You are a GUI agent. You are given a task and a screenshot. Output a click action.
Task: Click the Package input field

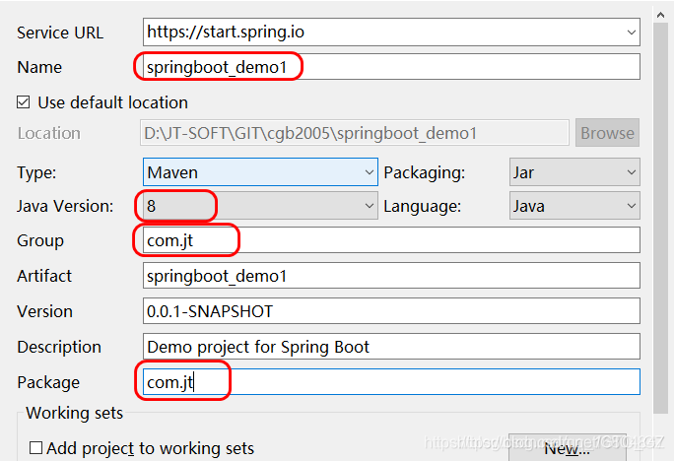[391, 381]
